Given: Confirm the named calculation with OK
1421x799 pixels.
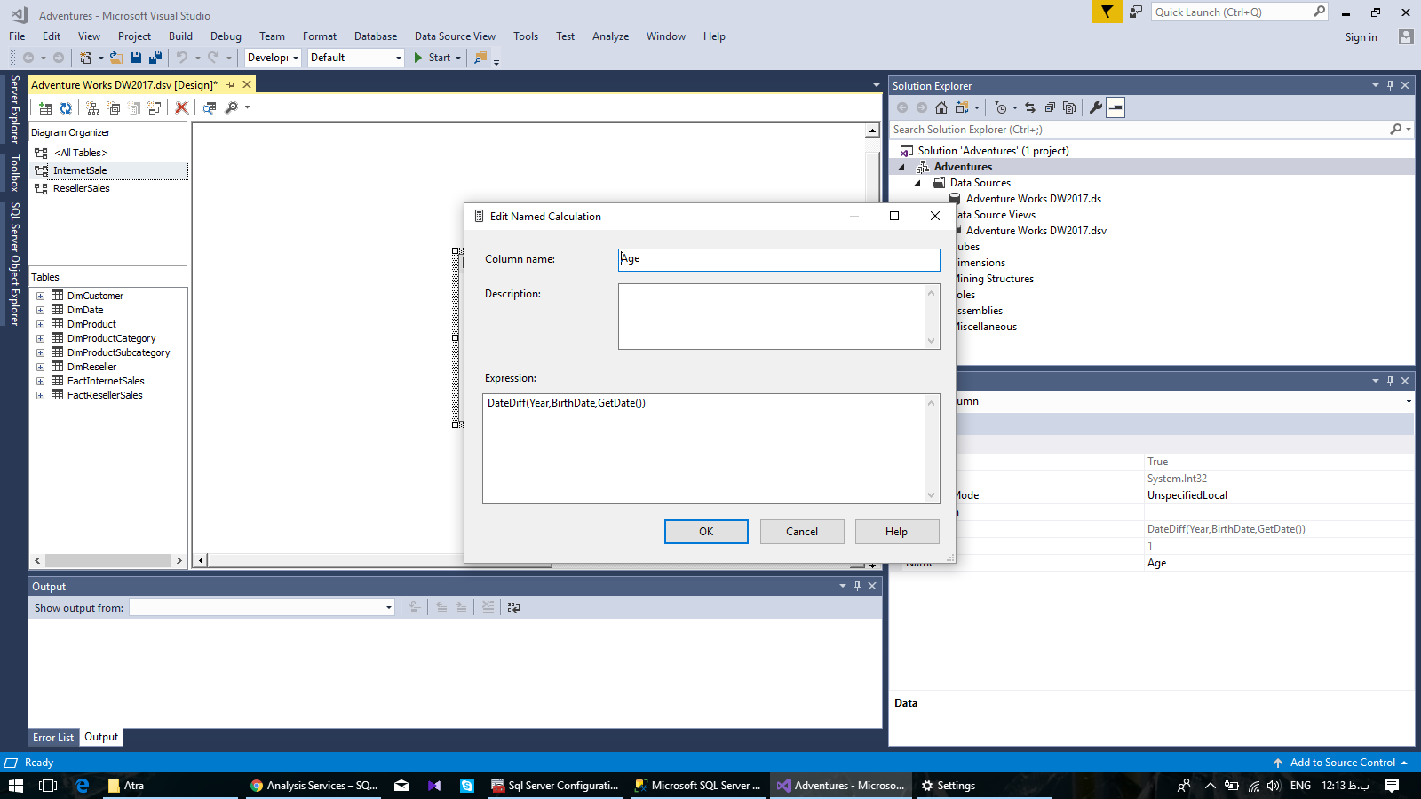Looking at the screenshot, I should coord(706,532).
